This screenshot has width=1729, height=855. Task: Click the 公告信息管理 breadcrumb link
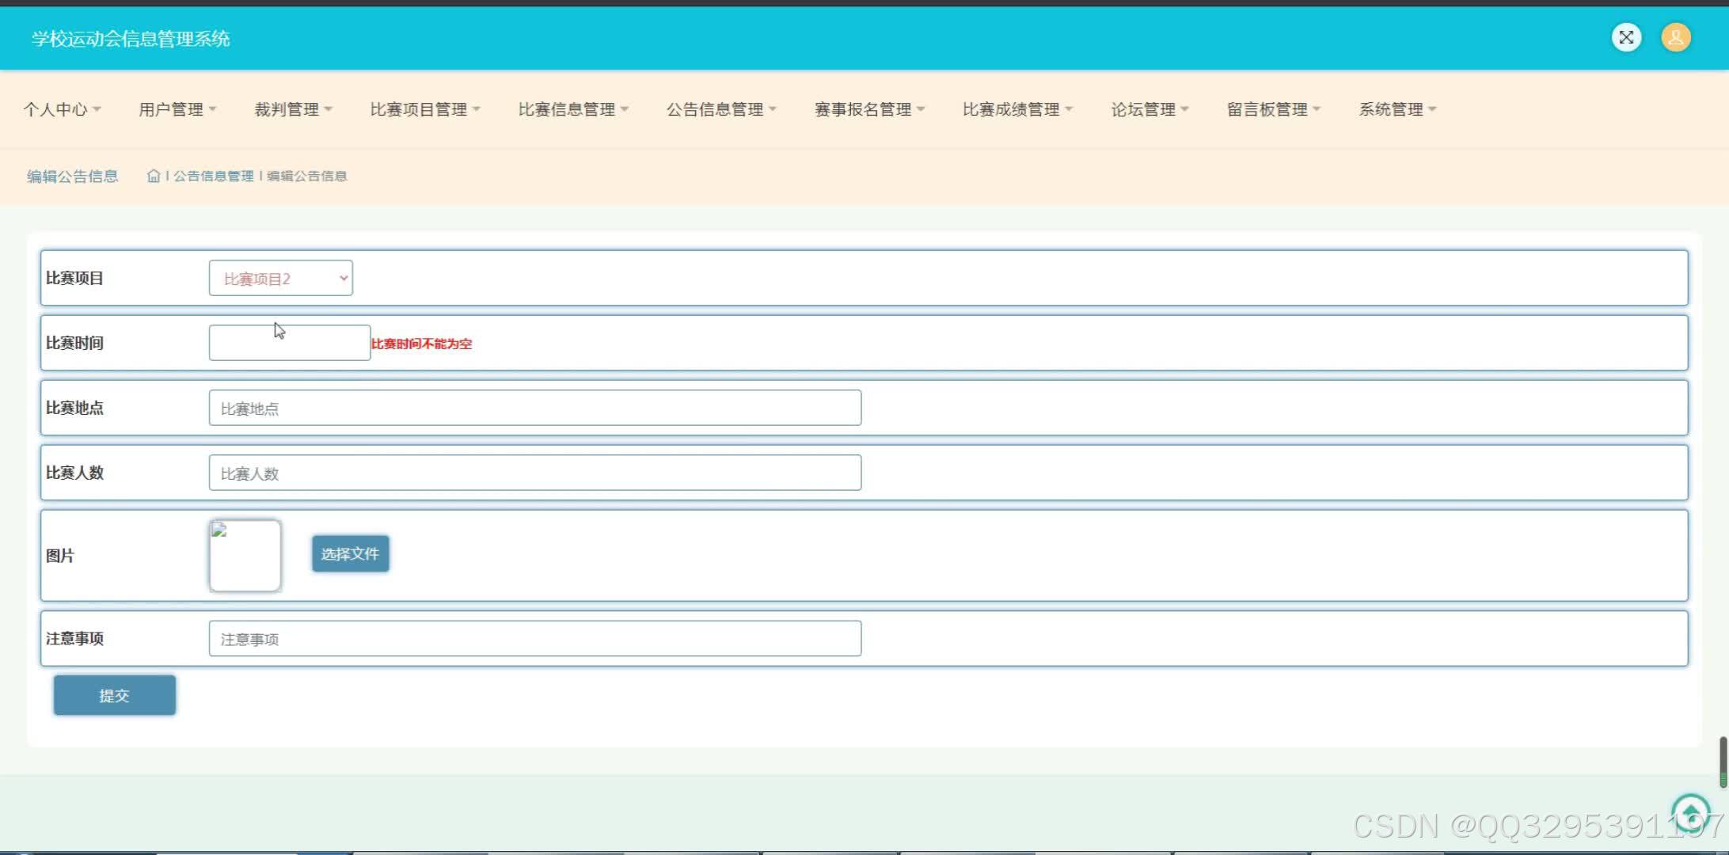[x=214, y=176]
